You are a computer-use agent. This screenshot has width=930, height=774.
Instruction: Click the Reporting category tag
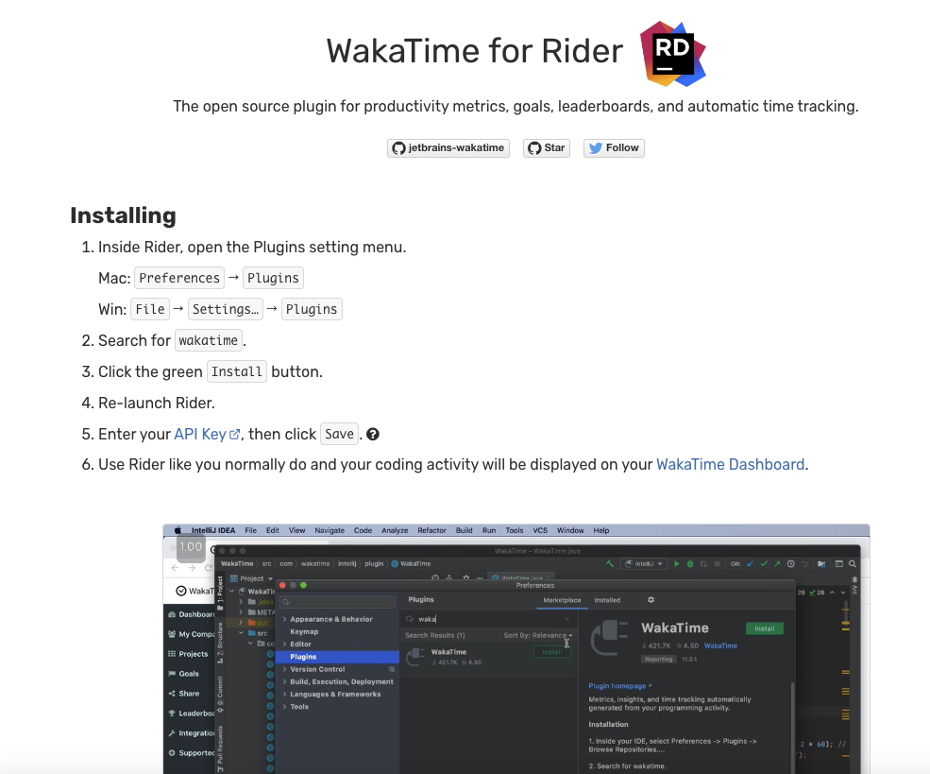click(x=659, y=659)
